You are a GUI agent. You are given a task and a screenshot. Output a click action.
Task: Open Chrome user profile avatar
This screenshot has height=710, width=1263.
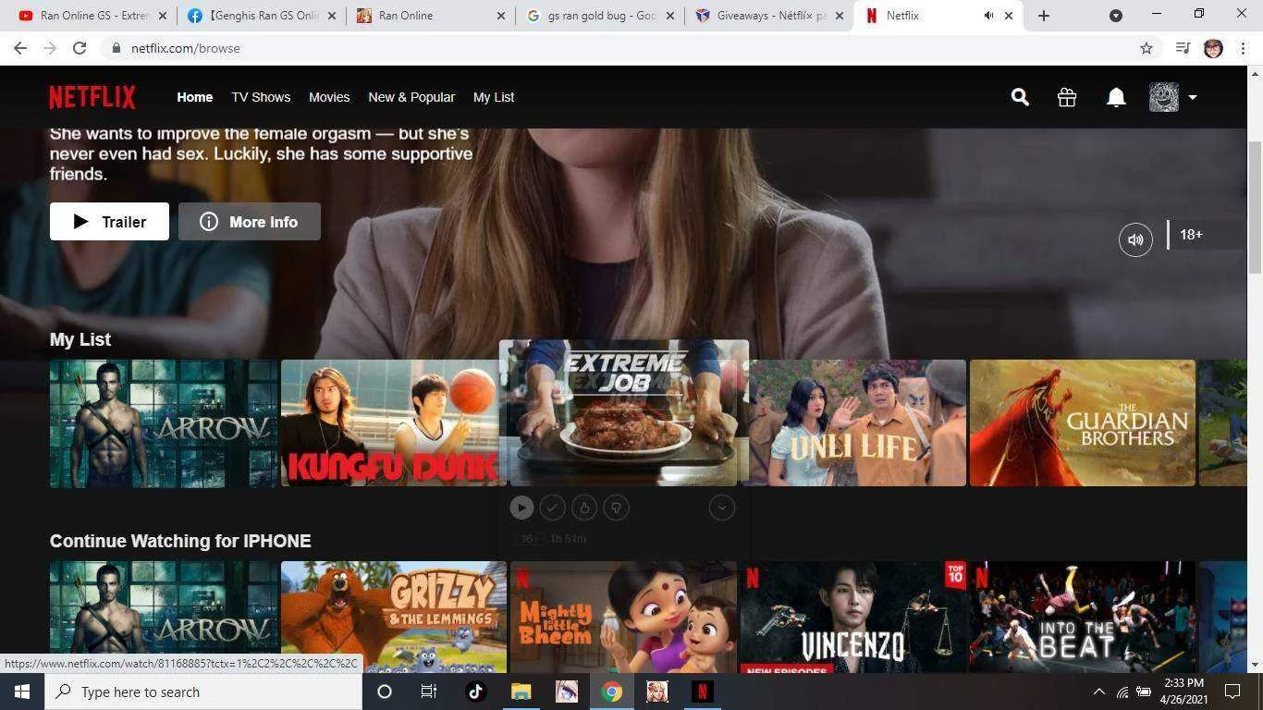click(x=1214, y=48)
